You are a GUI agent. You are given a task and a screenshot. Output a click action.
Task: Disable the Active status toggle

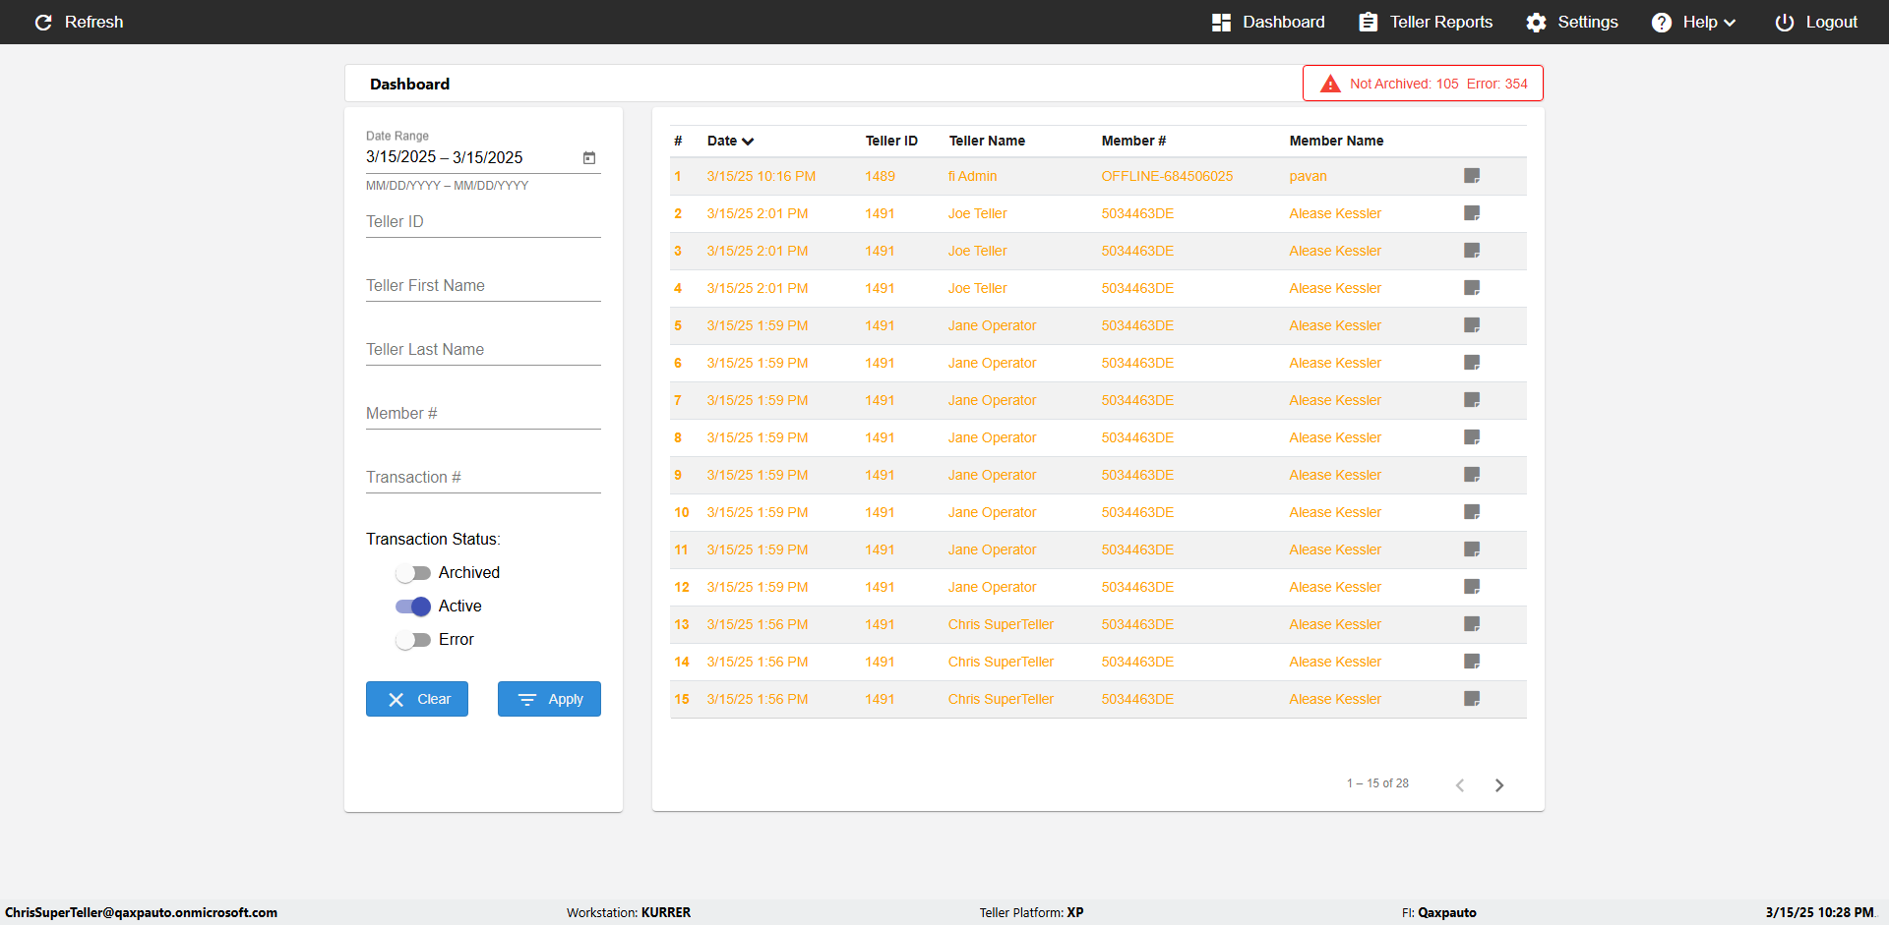pos(413,607)
